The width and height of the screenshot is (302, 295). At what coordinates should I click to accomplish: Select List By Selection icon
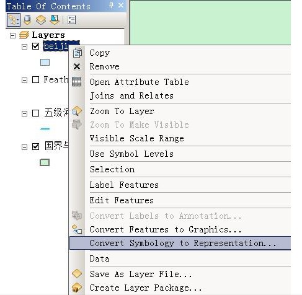(55, 20)
